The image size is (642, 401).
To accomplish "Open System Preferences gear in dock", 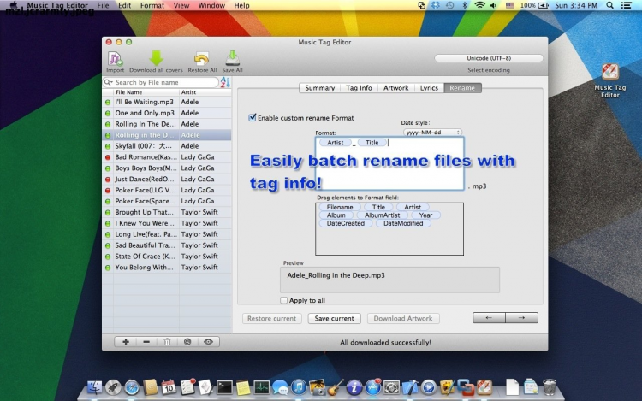I will 391,387.
